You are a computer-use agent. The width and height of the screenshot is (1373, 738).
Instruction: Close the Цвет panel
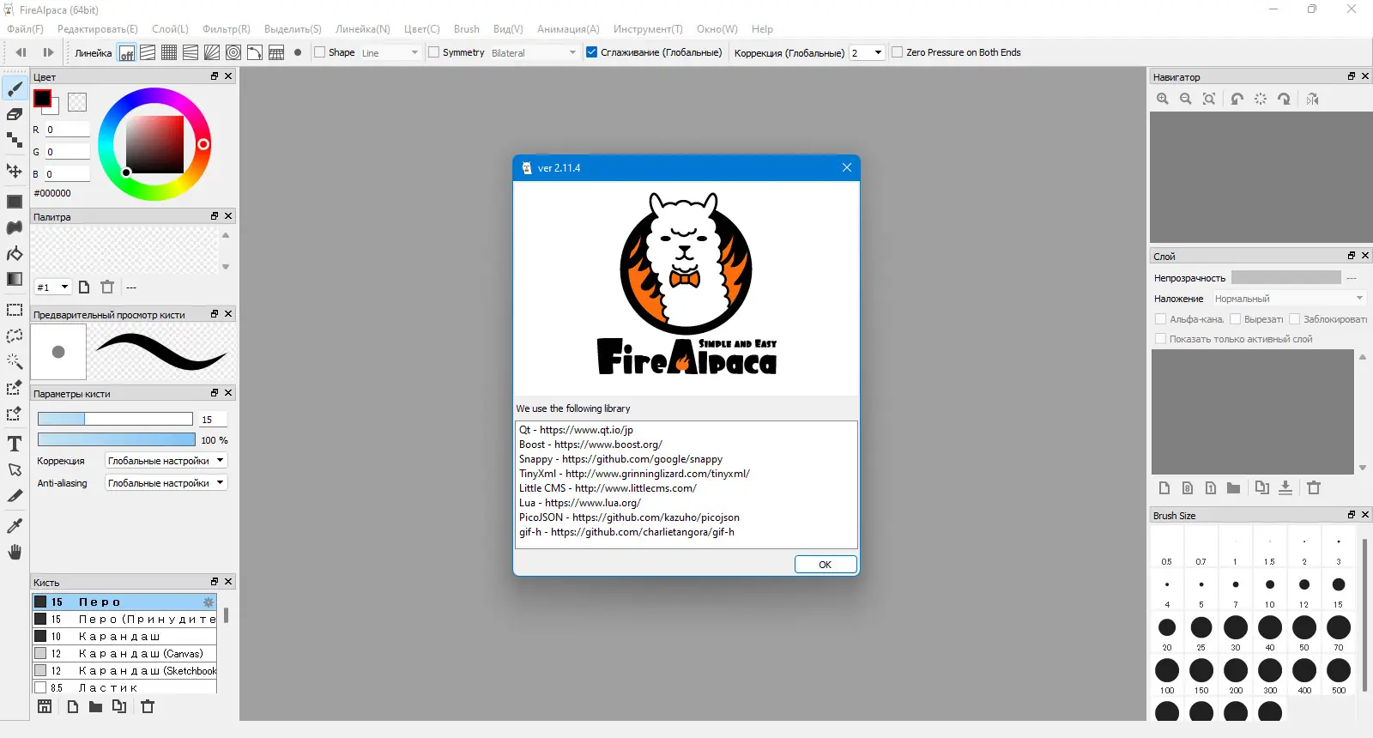click(228, 76)
